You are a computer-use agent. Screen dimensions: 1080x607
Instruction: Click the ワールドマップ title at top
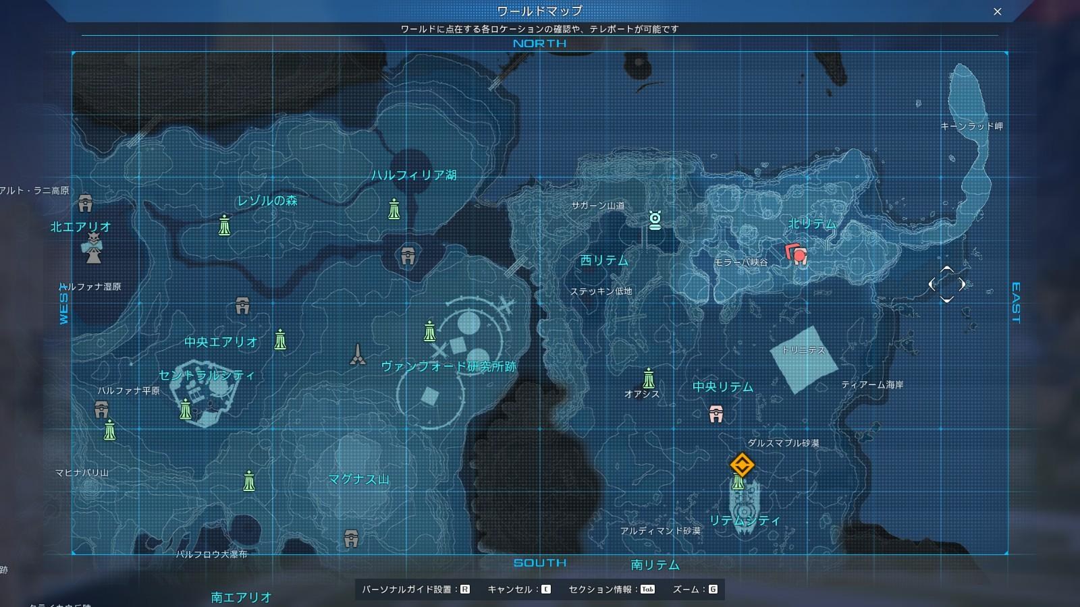tap(539, 11)
